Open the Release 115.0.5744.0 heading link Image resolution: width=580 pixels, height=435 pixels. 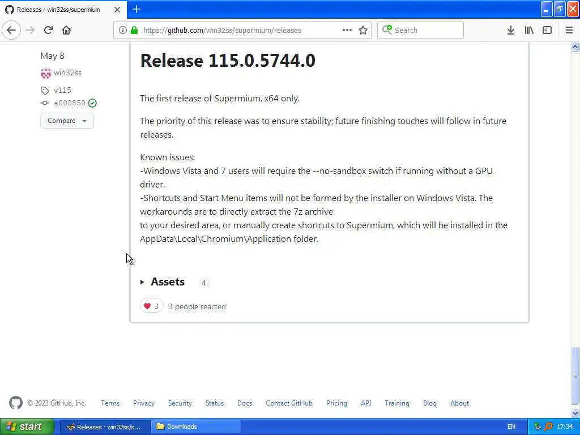coord(228,61)
